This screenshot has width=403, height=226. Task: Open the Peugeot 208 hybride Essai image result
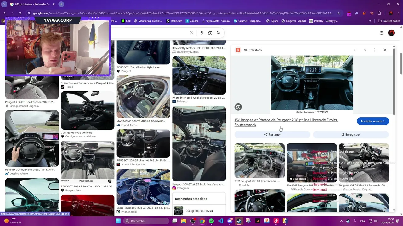pos(32,138)
